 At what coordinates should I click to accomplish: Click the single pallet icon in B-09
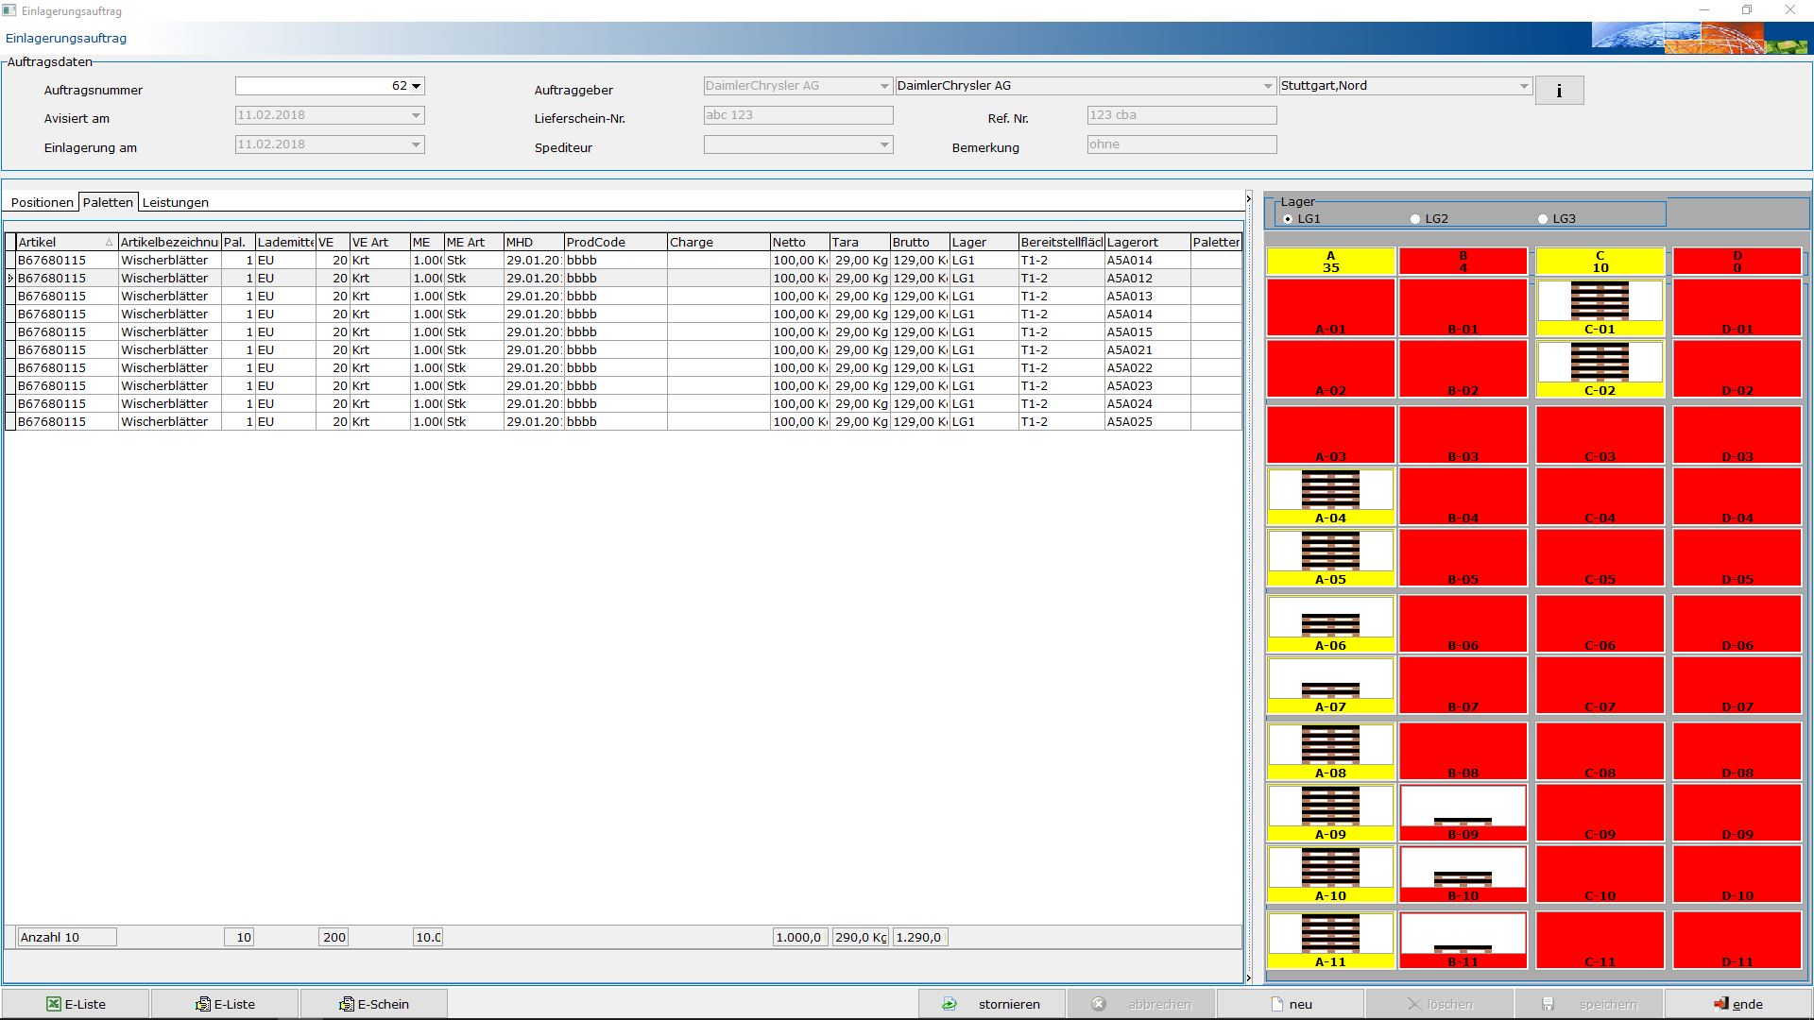[1463, 820]
